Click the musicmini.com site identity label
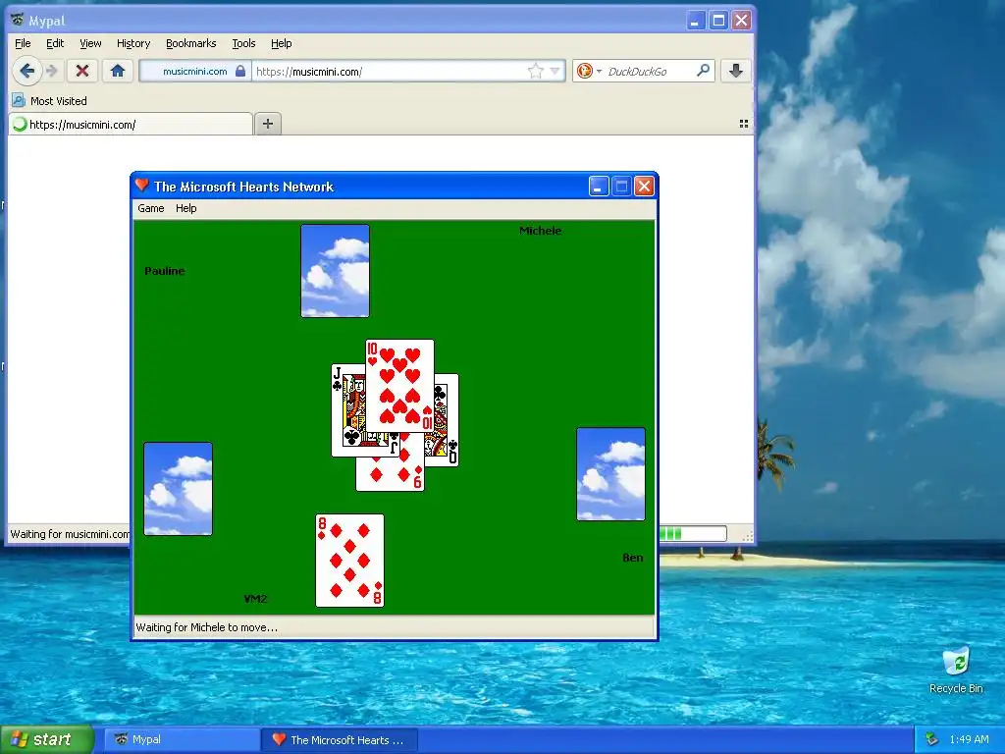 195,71
